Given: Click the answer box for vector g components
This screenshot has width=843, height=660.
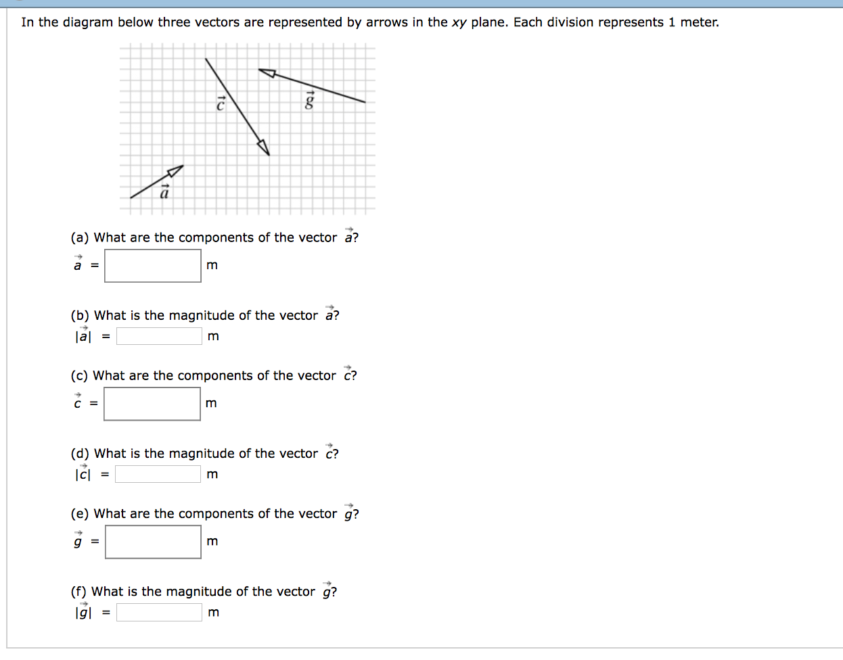Looking at the screenshot, I should pyautogui.click(x=152, y=541).
